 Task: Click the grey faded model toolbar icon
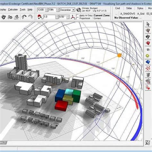point(17,17)
